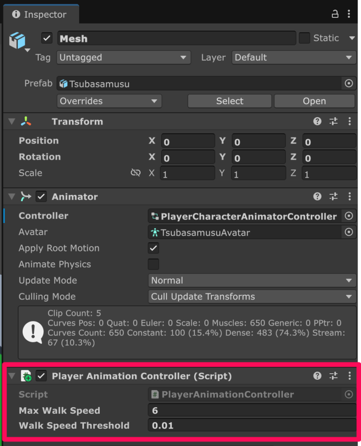Click the Scale constrain proportions link icon

(x=135, y=173)
